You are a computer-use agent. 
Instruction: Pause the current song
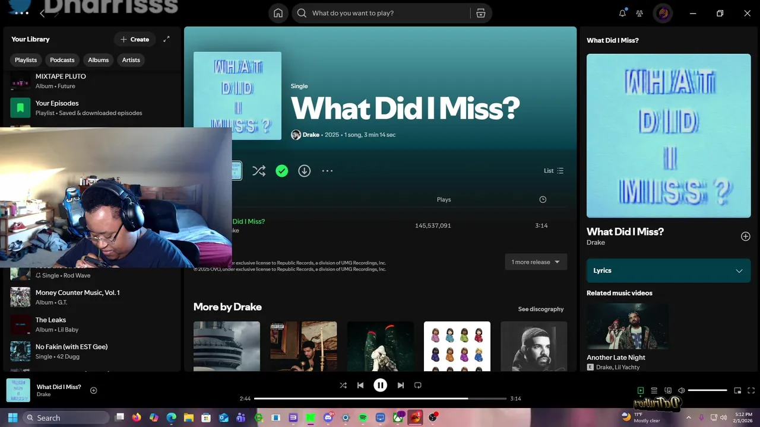click(x=381, y=385)
